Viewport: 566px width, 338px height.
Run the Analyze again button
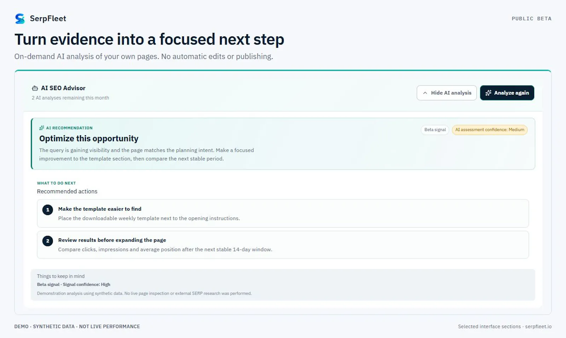pos(507,93)
